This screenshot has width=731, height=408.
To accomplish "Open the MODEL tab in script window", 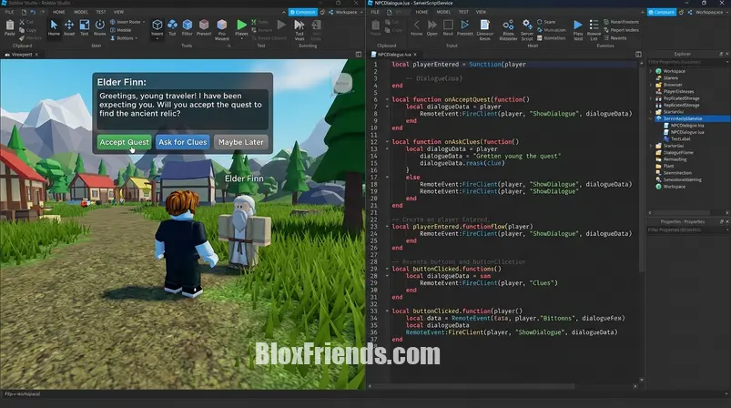I will pyautogui.click(x=443, y=12).
